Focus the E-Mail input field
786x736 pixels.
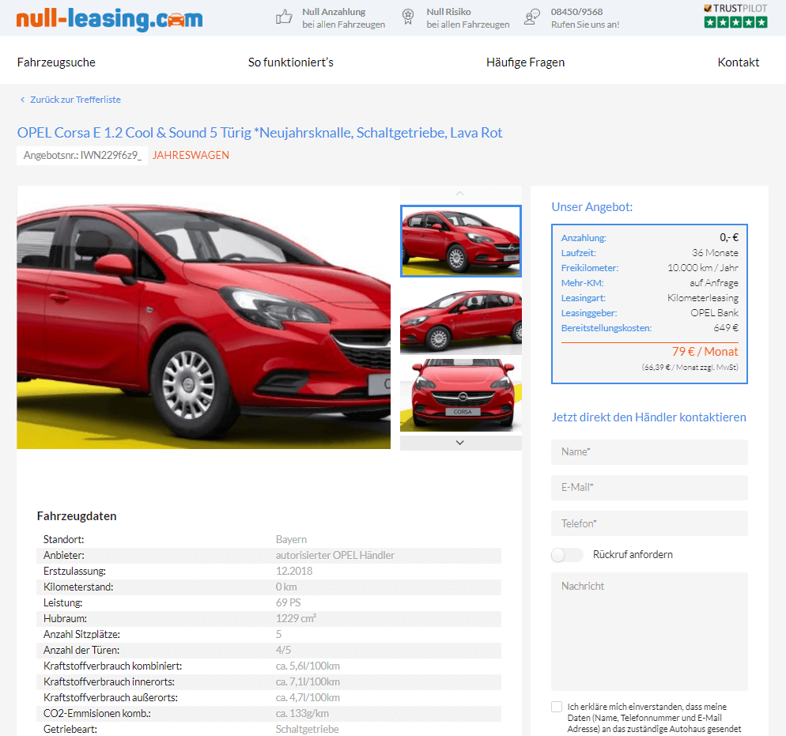tap(649, 488)
